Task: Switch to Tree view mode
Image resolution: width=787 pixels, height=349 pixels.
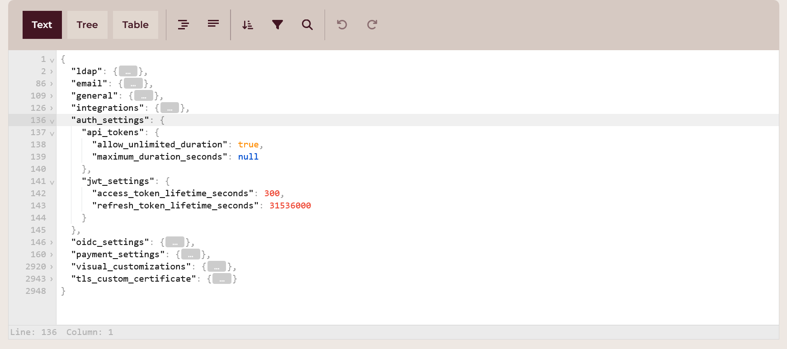Action: coord(87,25)
